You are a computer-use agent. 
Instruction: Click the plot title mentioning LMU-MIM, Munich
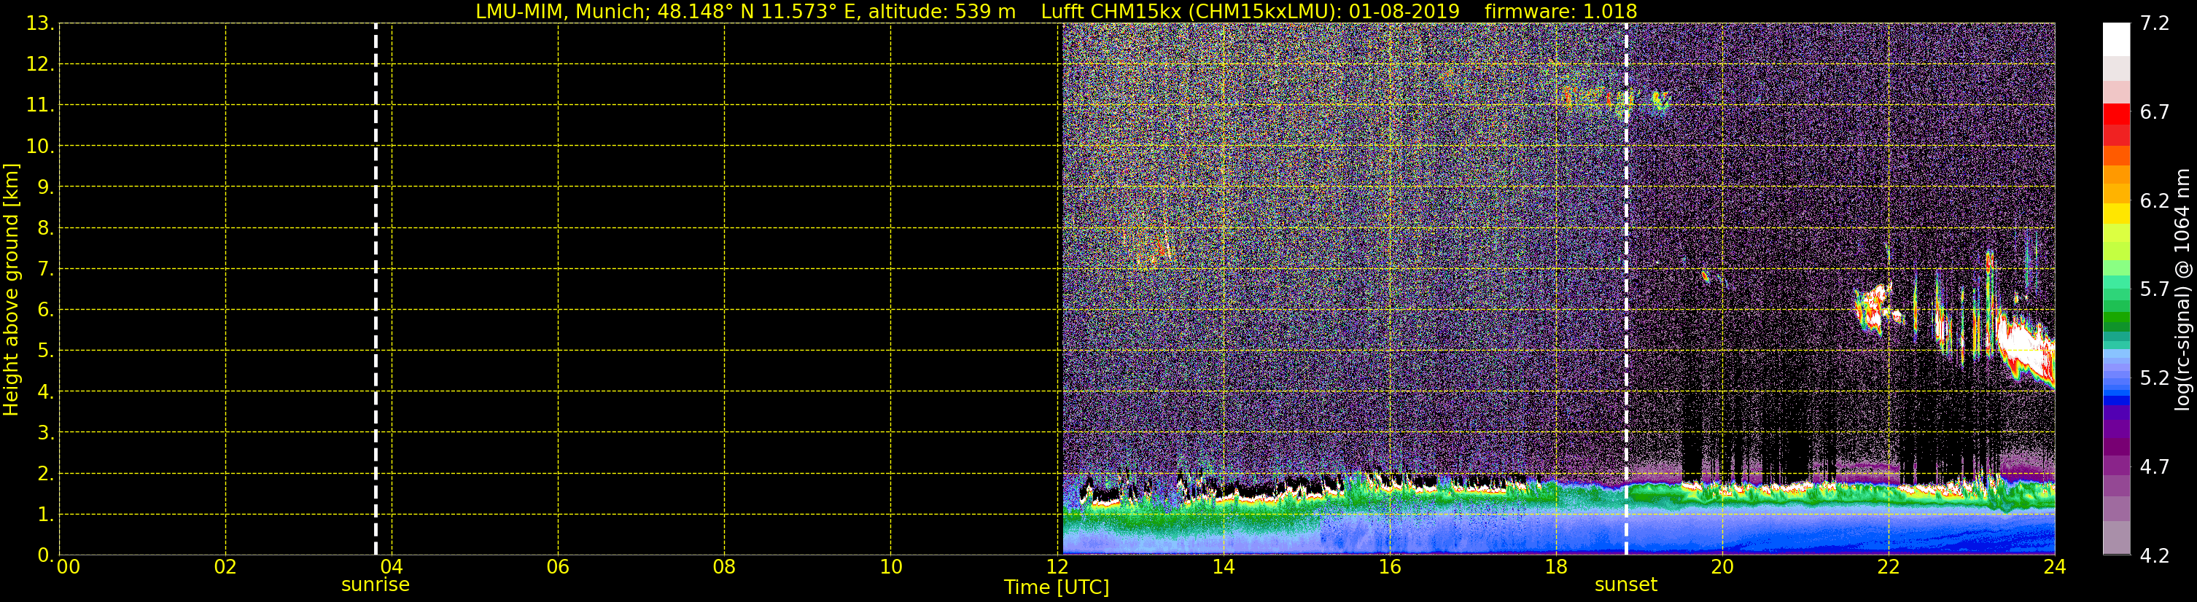[1056, 11]
